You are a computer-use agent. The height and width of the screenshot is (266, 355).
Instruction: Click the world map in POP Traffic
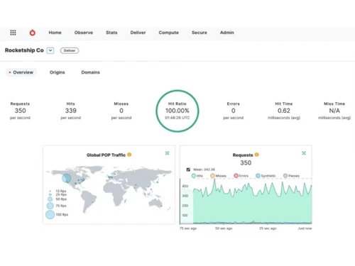(x=109, y=189)
